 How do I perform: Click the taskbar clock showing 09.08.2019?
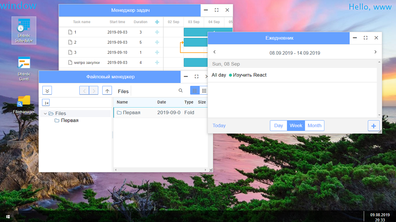click(x=380, y=217)
